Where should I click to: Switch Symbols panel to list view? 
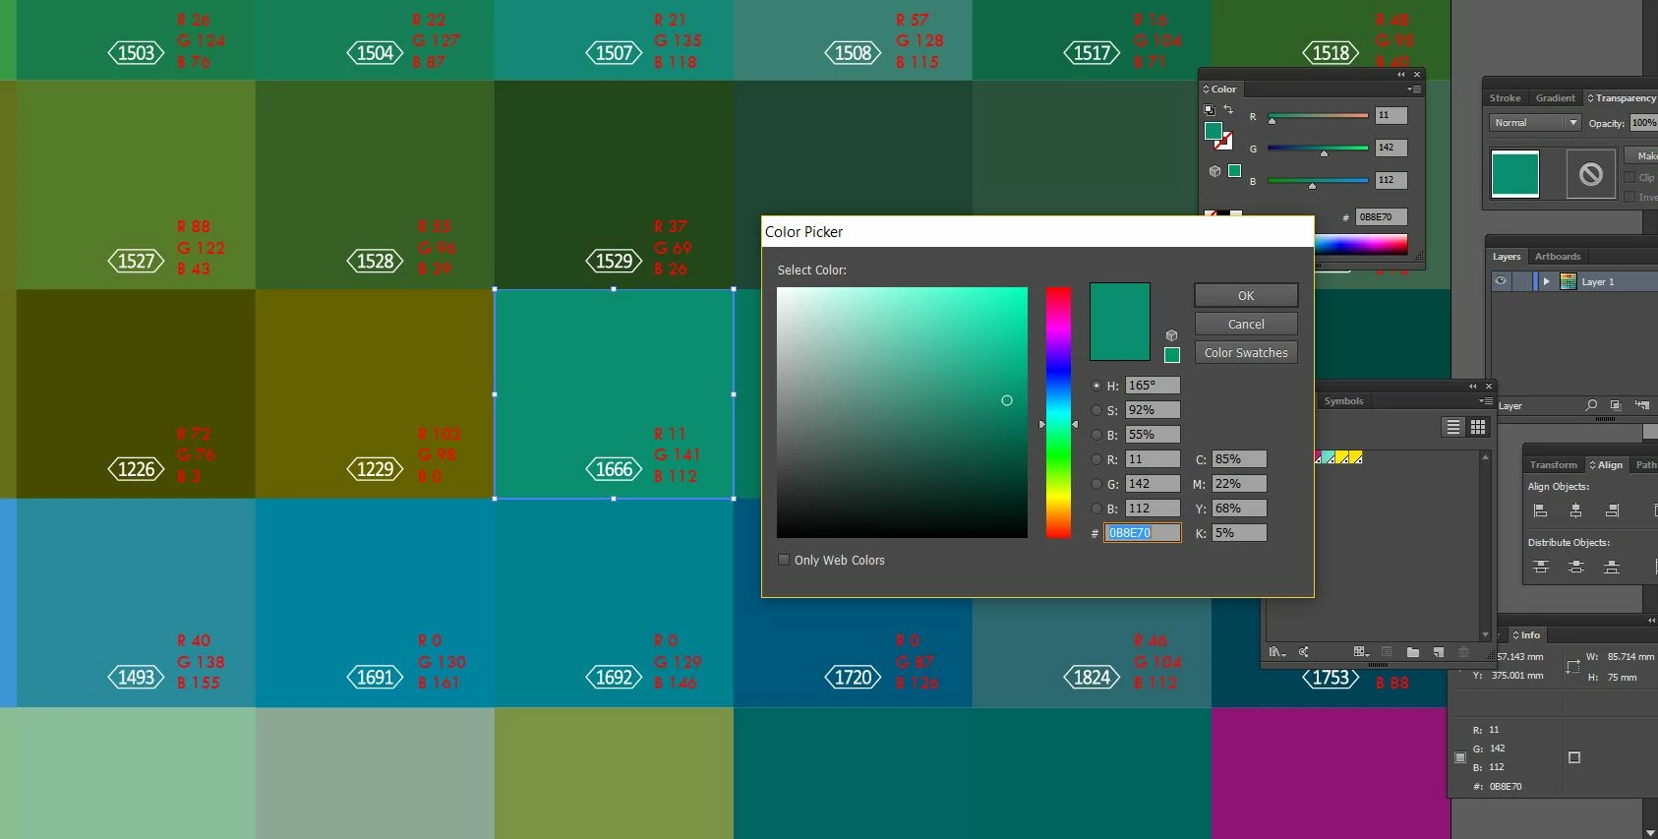(x=1453, y=426)
